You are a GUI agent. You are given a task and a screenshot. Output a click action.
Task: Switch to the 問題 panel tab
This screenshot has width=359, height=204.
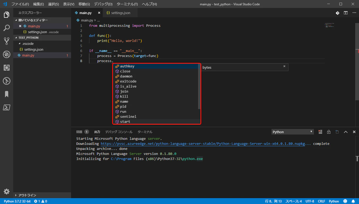[82, 132]
